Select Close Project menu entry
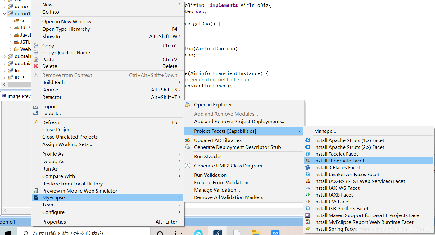 coord(108,129)
